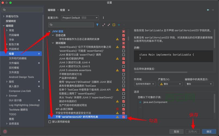
Task: Open TODO settings page
Action: point(13,114)
